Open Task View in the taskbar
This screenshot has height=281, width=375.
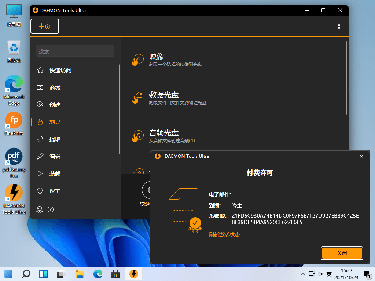pos(61,274)
